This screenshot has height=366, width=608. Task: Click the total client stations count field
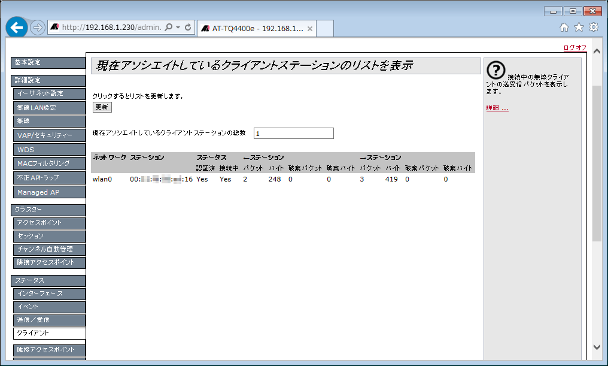(293, 134)
